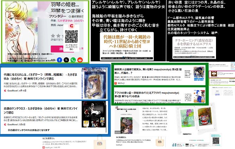
Task: Open thumbnail for 傾国美人 result
Action: pos(199,74)
